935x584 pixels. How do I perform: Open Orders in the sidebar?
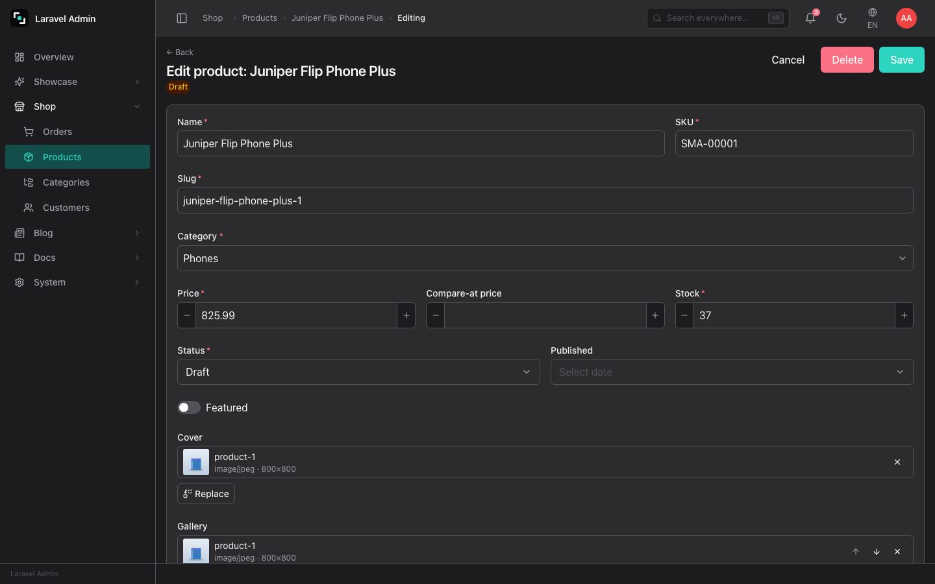[78, 132]
